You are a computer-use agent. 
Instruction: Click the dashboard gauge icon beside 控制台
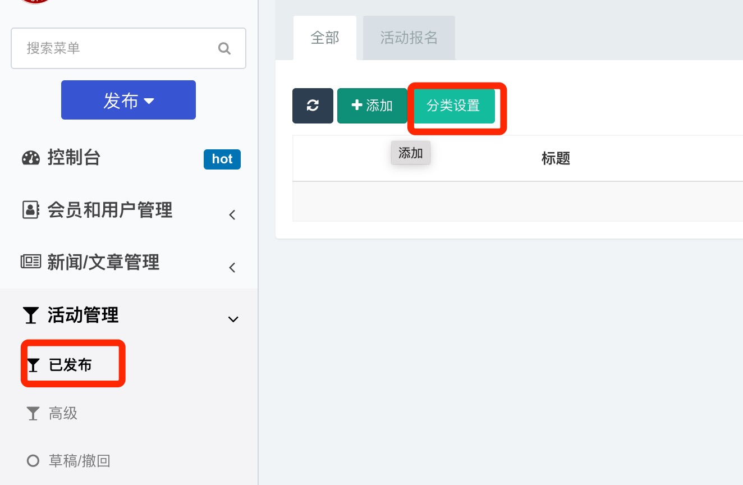pos(31,158)
